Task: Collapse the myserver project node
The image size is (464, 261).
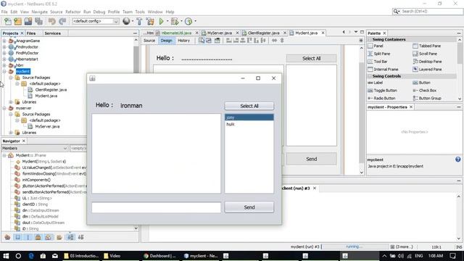Action: (x=4, y=108)
